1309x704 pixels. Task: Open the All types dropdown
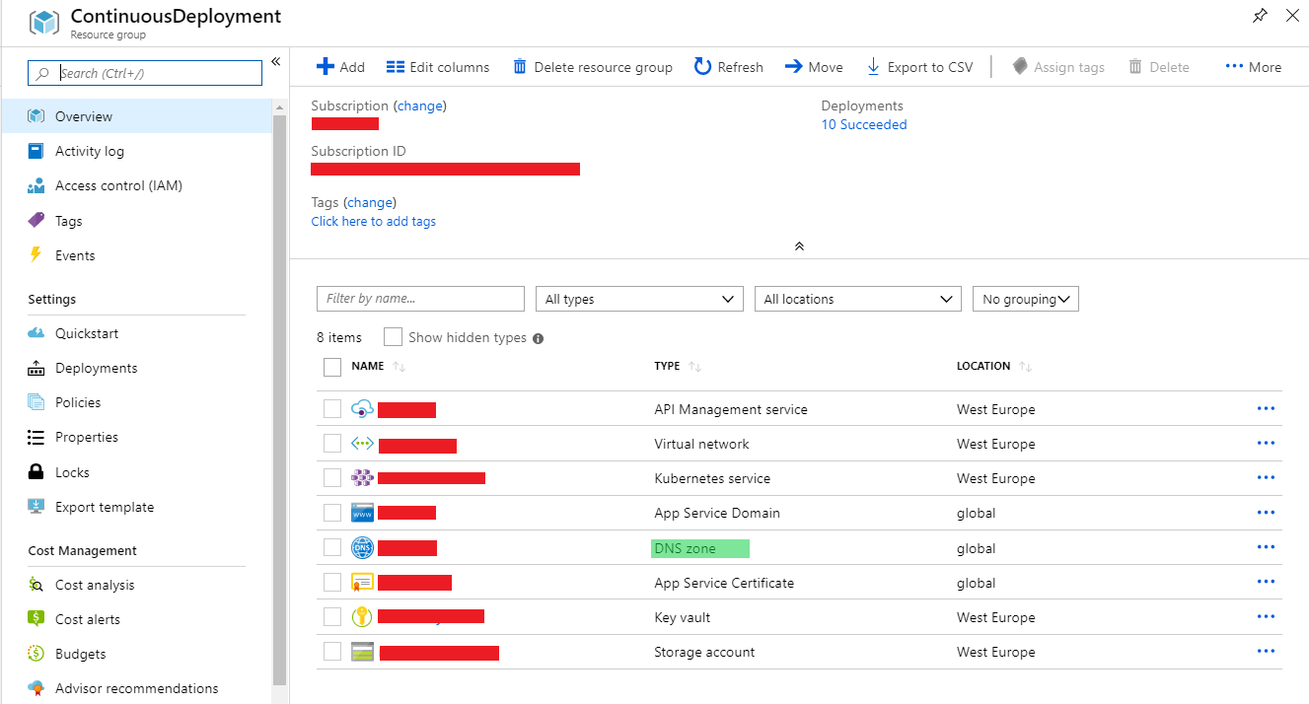point(638,299)
